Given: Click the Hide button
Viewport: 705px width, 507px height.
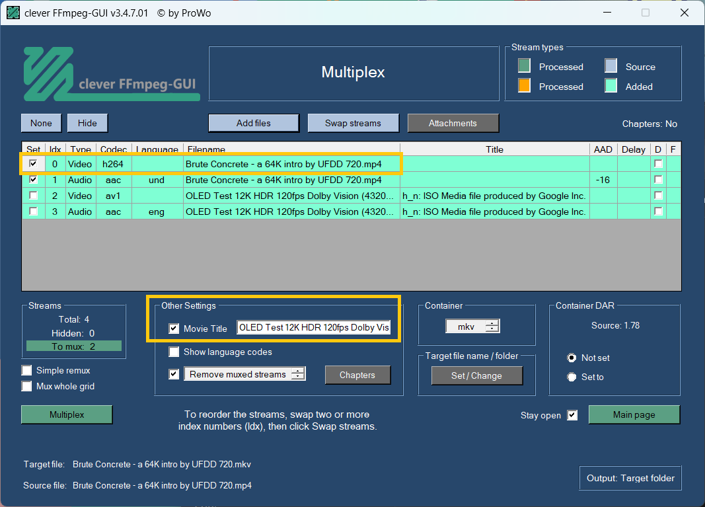Looking at the screenshot, I should coord(87,123).
